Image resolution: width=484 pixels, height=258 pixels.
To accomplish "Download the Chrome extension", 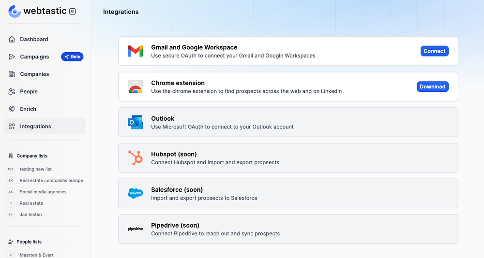I will click(x=432, y=86).
